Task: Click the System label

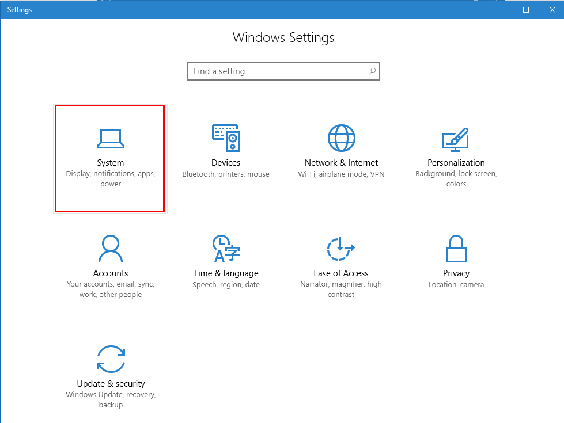Action: (111, 163)
